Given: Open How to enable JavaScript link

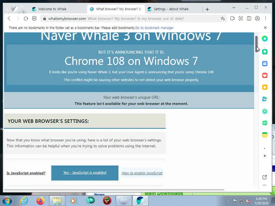Looking at the screenshot, I should [142, 173].
